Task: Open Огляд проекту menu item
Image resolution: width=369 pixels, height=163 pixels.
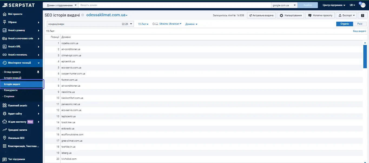Action: click(12, 72)
